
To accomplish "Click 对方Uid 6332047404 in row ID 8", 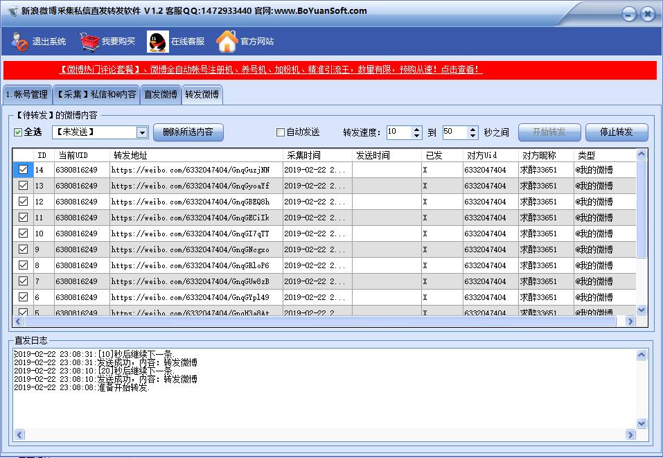I will click(x=485, y=265).
